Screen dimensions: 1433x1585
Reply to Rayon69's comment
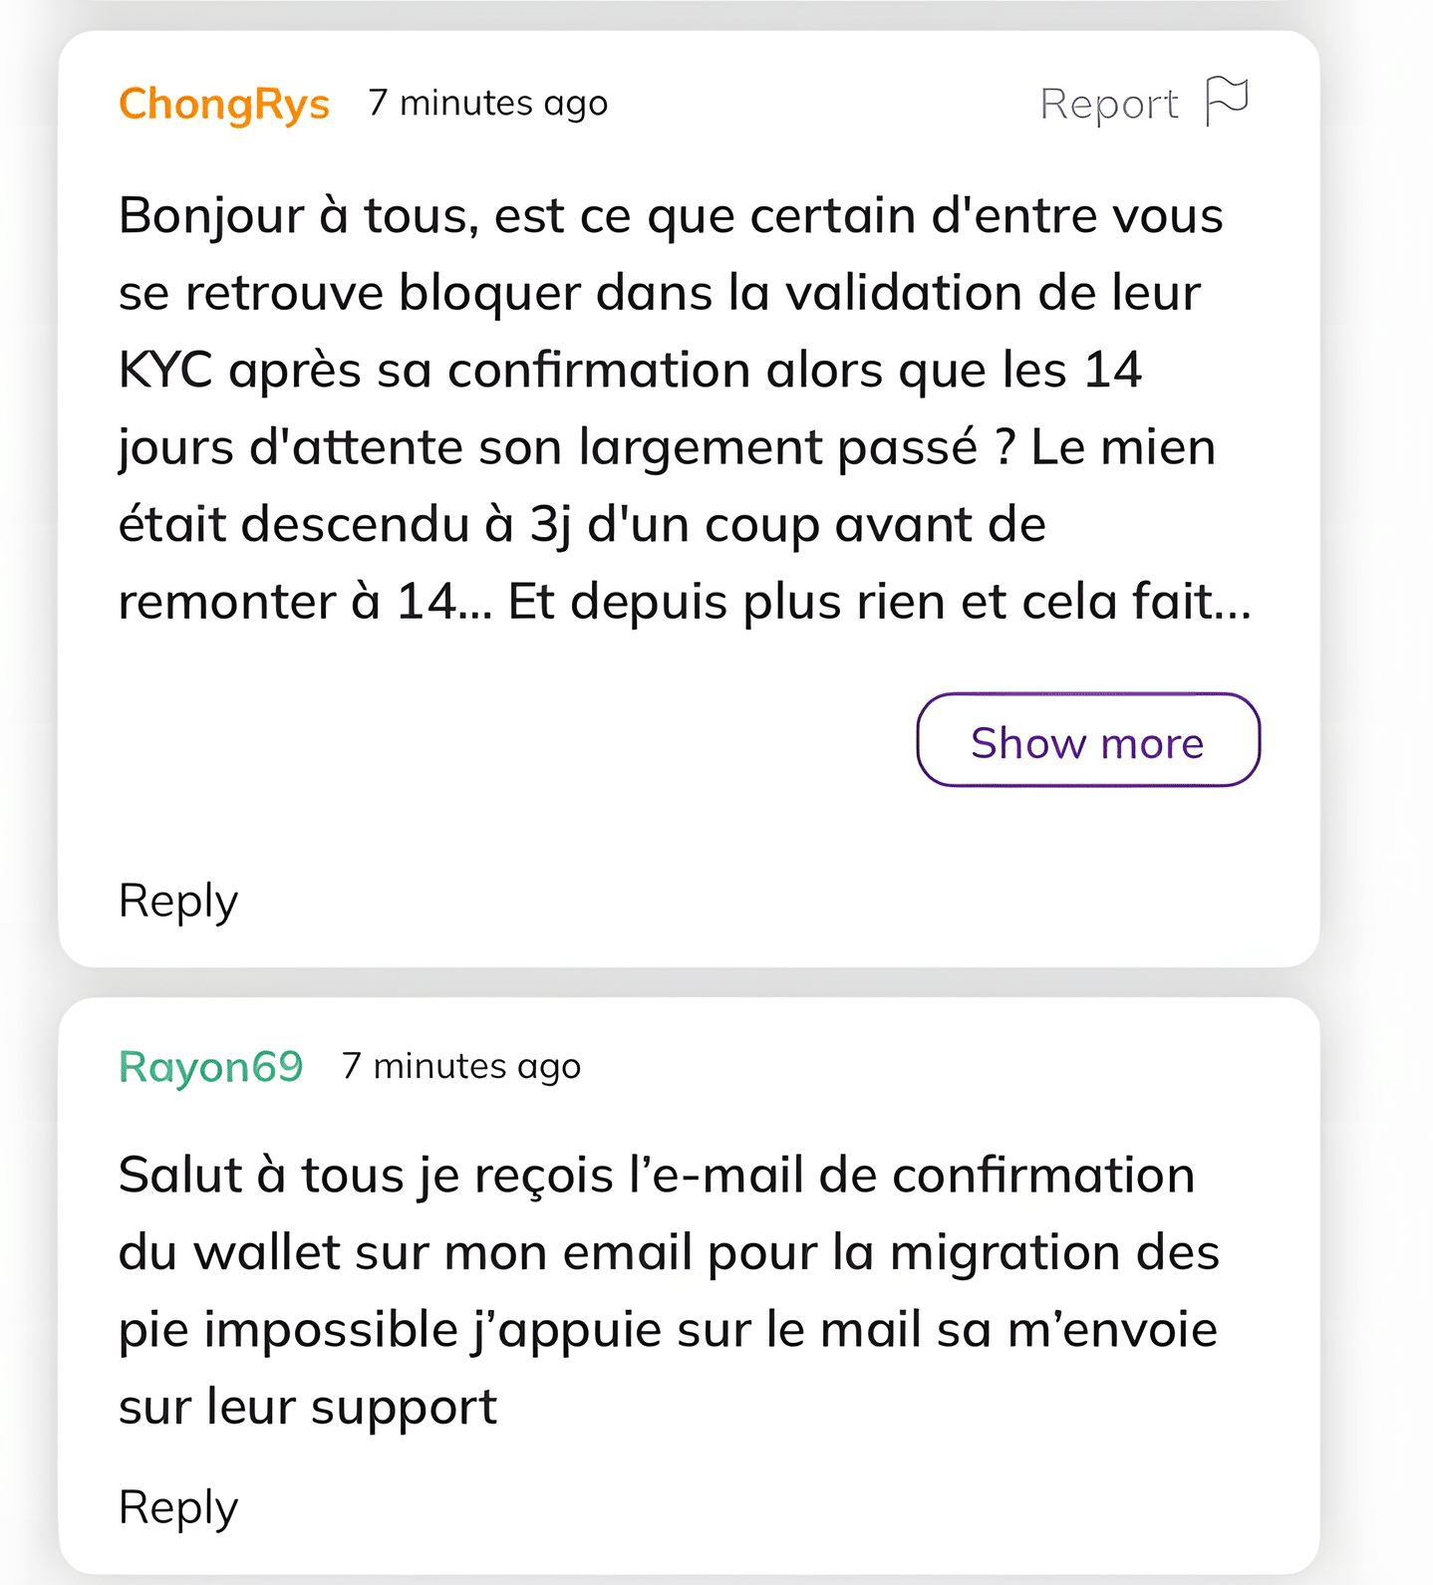tap(178, 1507)
